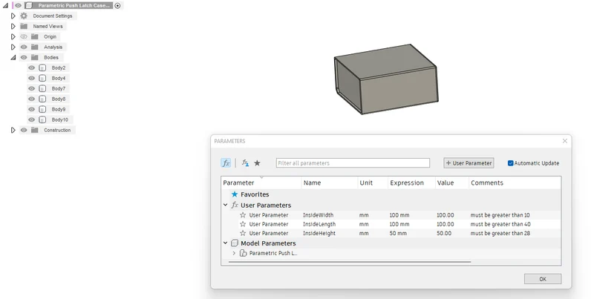This screenshot has width=594, height=299.
Task: Hide Body8 using its eye icon
Action: [x=31, y=99]
